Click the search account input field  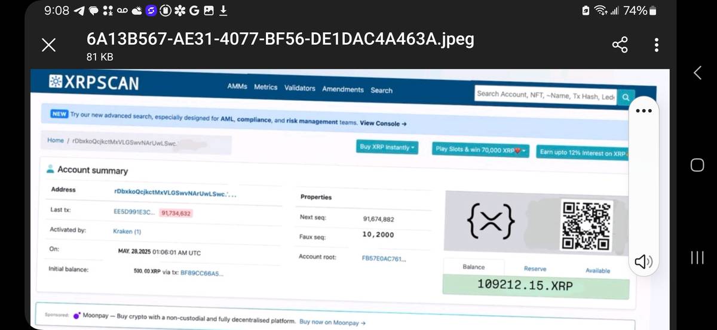(546, 94)
